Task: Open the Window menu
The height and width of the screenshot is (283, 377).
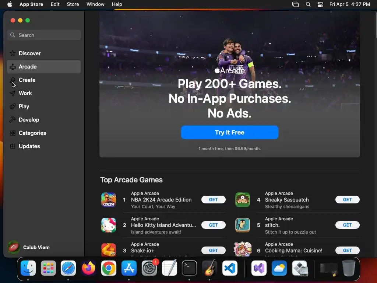Action: (95, 4)
